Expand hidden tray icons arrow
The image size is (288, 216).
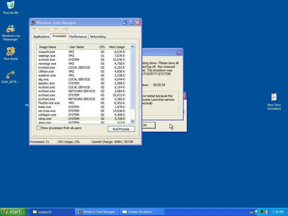tap(256, 212)
